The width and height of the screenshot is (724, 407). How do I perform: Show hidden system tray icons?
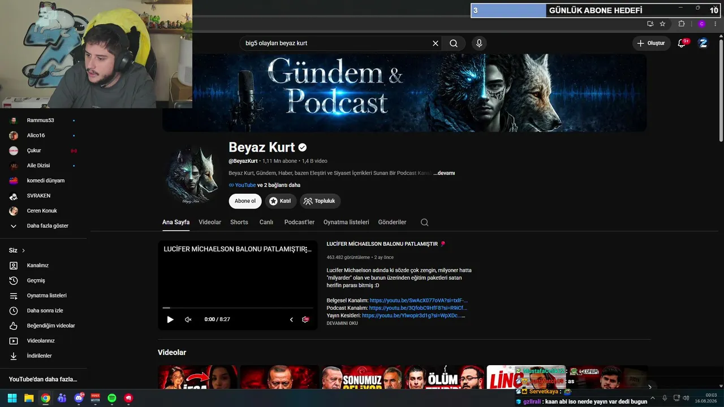tap(653, 398)
